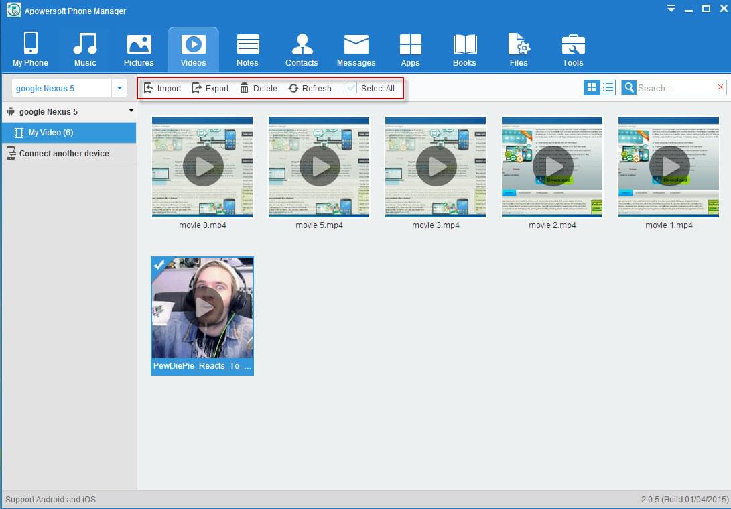Image resolution: width=731 pixels, height=509 pixels.
Task: Click the movie 3.mp4 file name
Action: click(436, 225)
